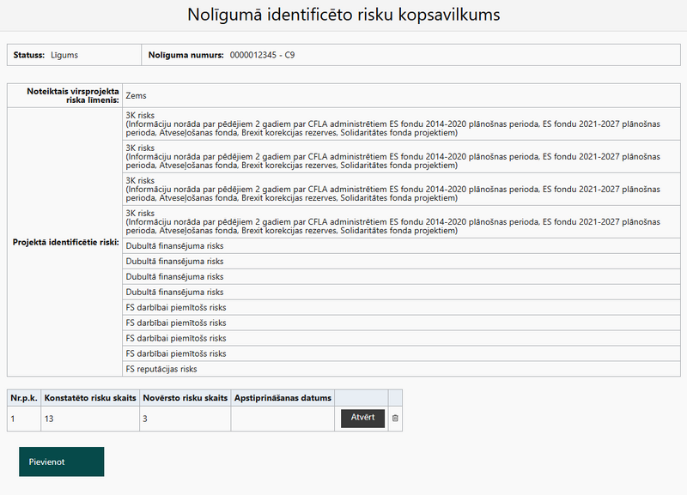The width and height of the screenshot is (687, 495).
Task: Select the Nolīguma numurs value 0000012345 - C9
Action: pyautogui.click(x=263, y=55)
